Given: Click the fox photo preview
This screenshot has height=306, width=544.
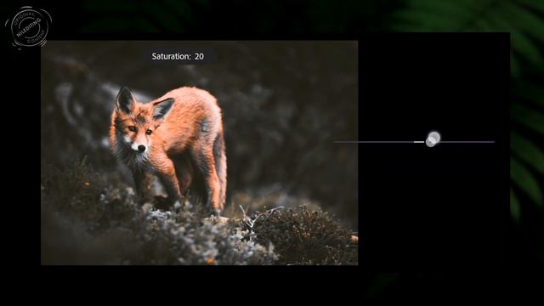Looking at the screenshot, I should (x=200, y=153).
